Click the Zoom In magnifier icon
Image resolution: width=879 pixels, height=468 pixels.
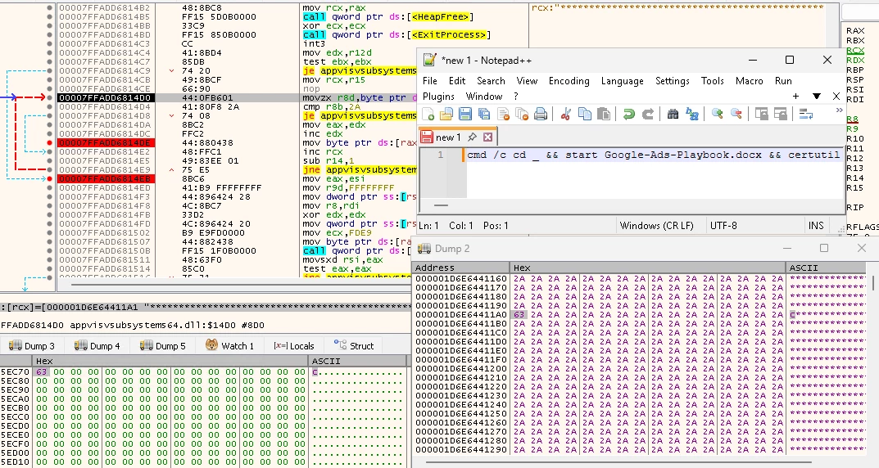tap(717, 115)
